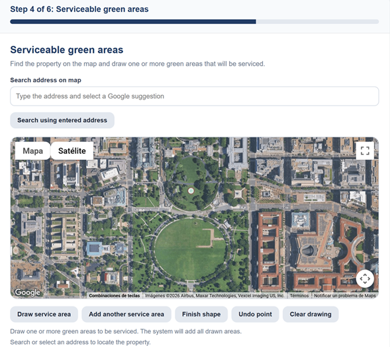Open Combinaciones de teclas shortcuts

[115, 296]
